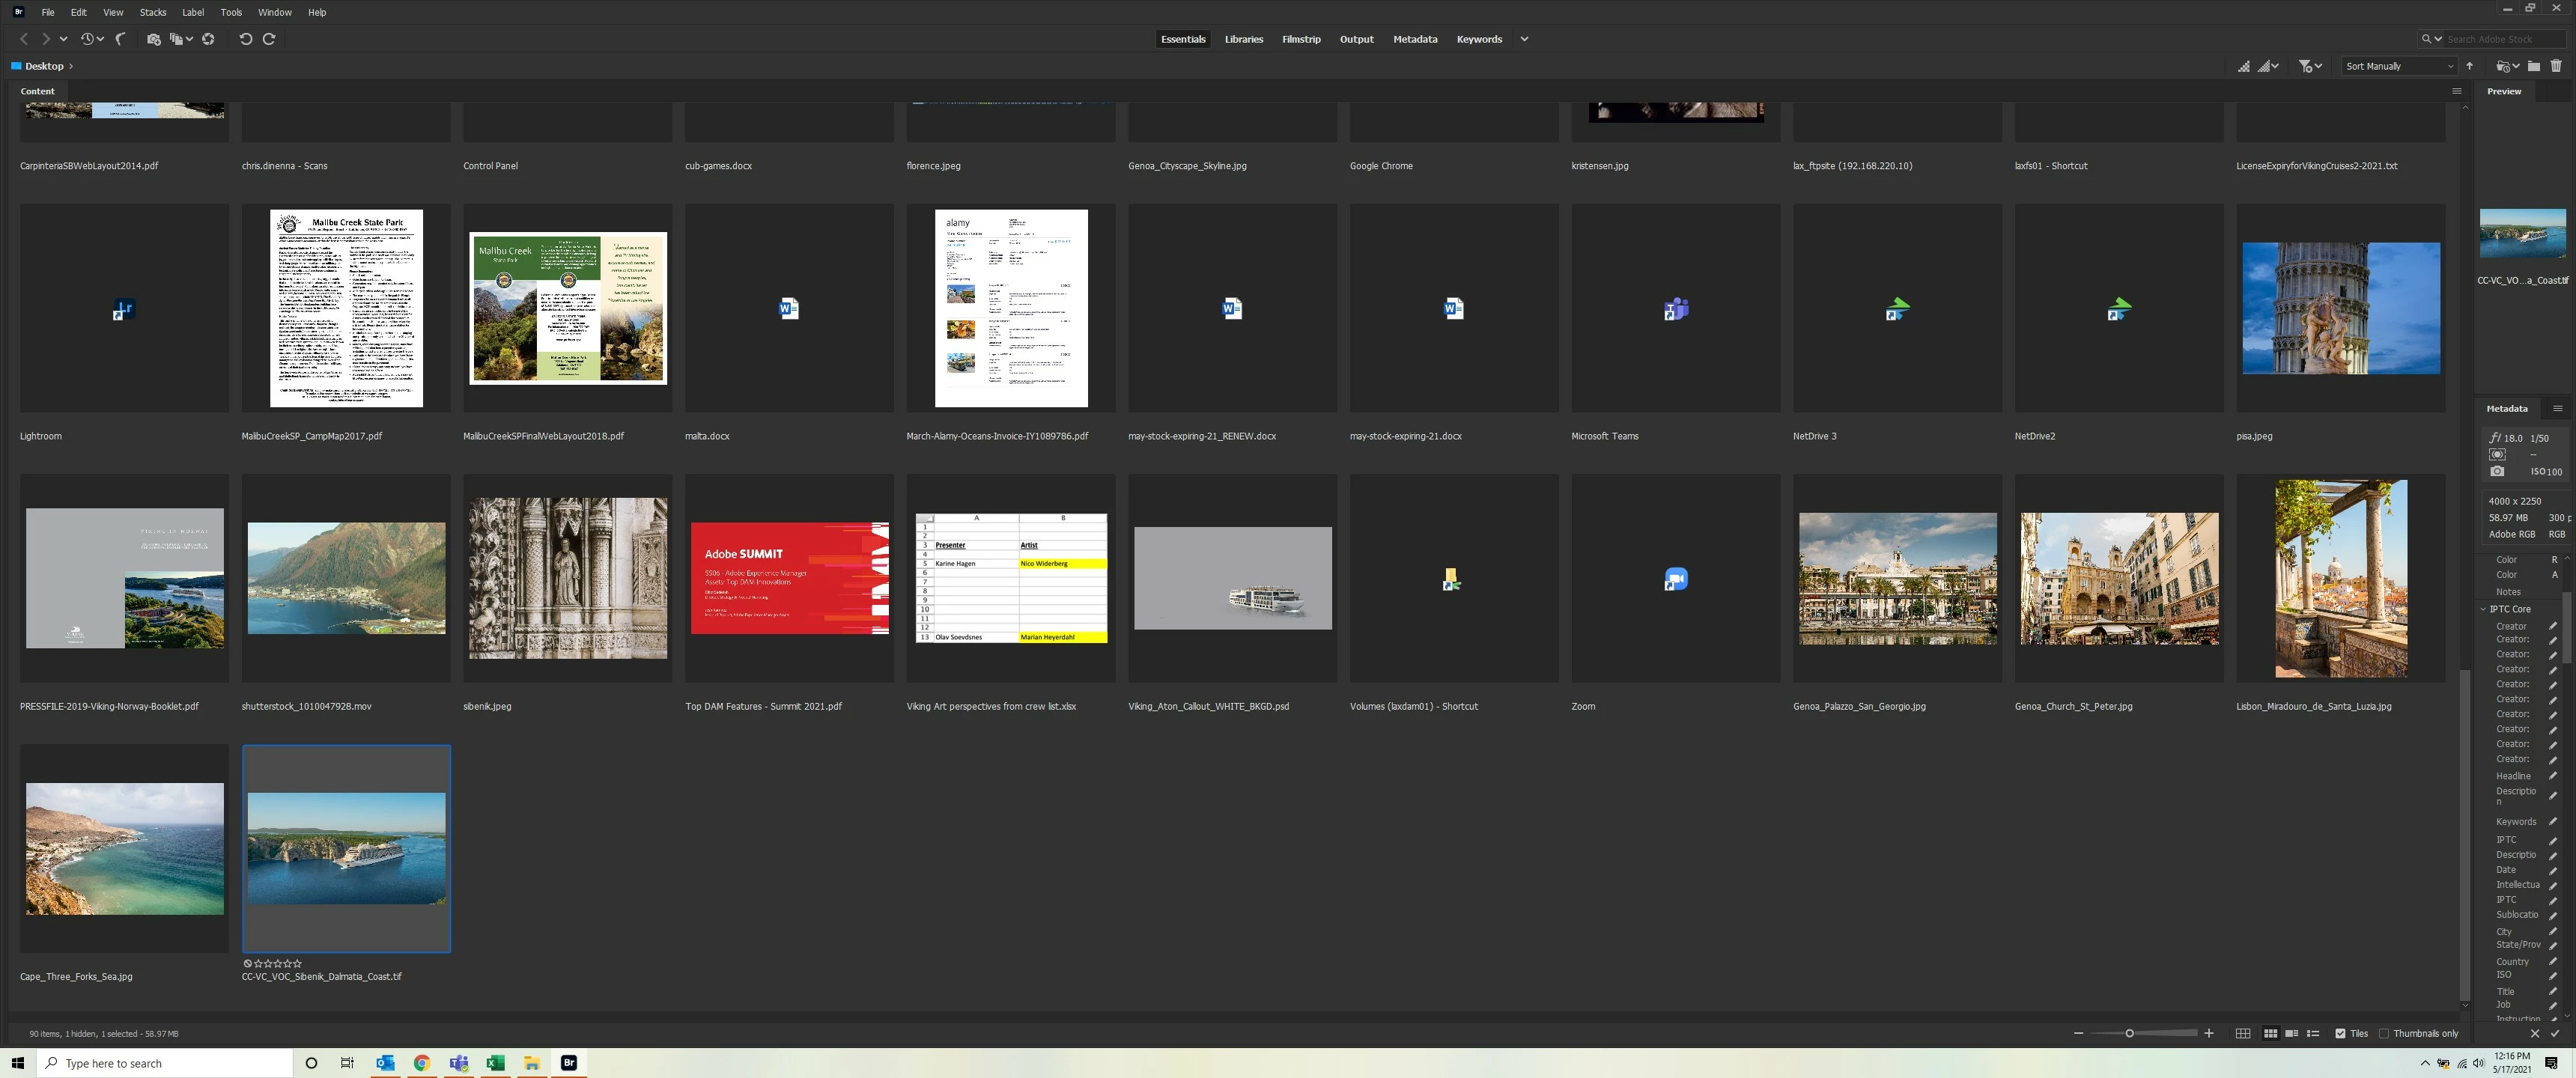Switch to the Filmstrip workspace tab
Image resolution: width=2576 pixels, height=1078 pixels.
(1301, 39)
